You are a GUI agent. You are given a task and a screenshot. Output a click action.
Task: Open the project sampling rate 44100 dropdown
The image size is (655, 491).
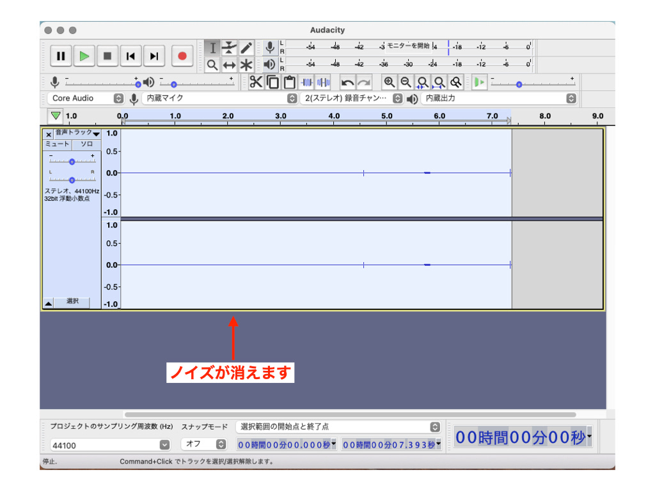click(110, 445)
